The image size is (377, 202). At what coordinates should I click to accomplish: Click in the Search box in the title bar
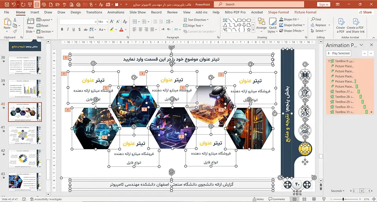tap(258, 4)
